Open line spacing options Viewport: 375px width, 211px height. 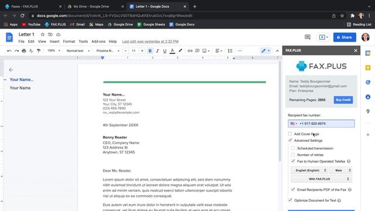click(230, 51)
